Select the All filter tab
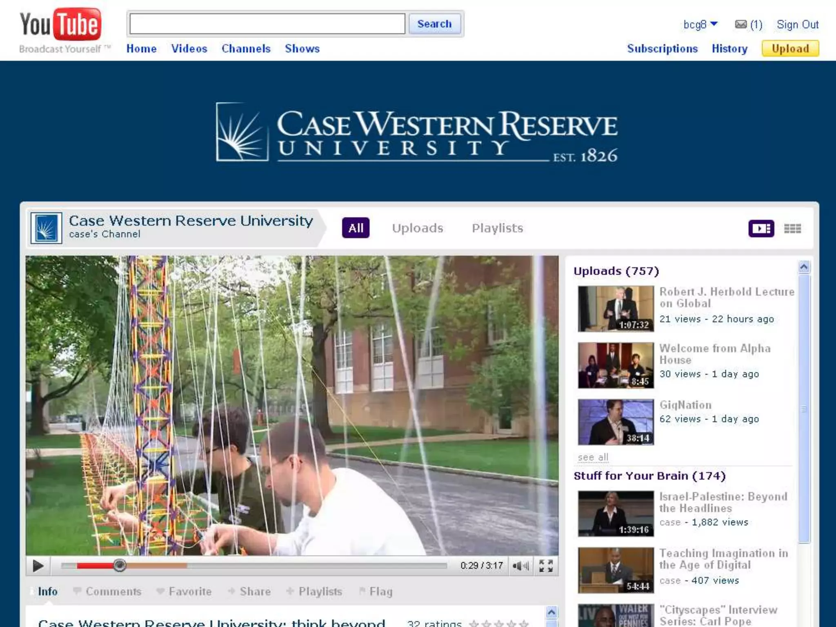The image size is (836, 627). 356,228
